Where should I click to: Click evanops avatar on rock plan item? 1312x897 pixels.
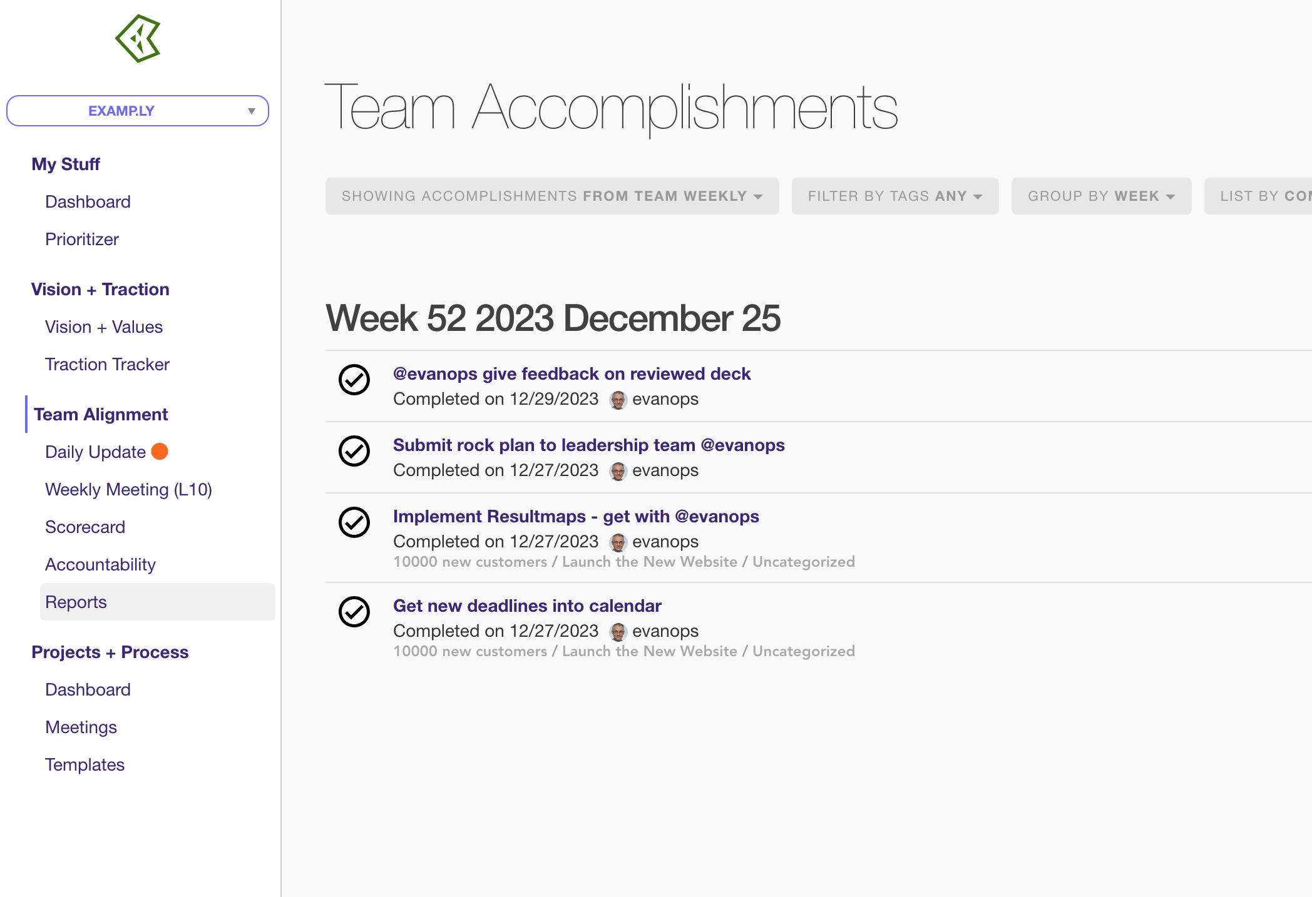click(x=618, y=471)
